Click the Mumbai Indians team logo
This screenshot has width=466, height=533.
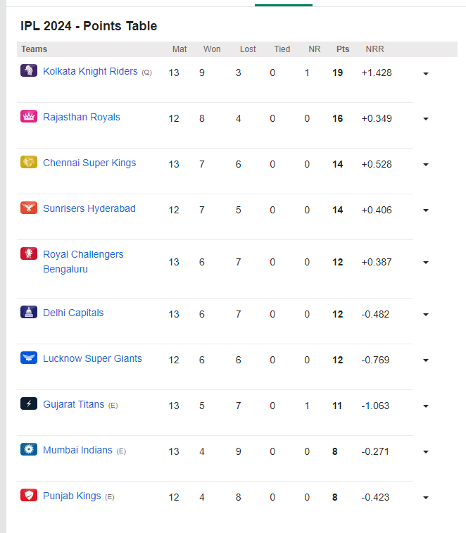(29, 449)
